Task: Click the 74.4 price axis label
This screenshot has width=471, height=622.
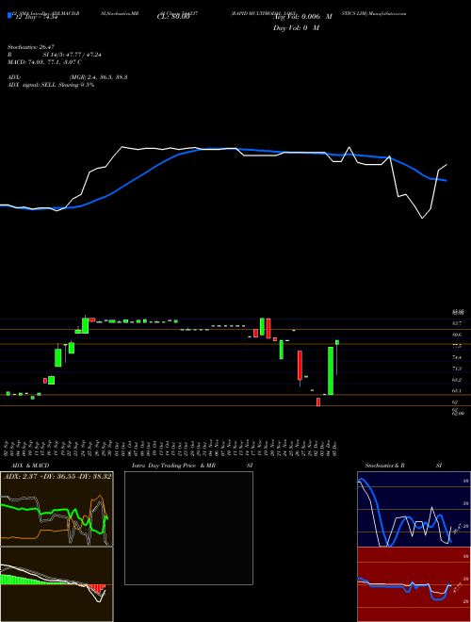Action: point(457,357)
